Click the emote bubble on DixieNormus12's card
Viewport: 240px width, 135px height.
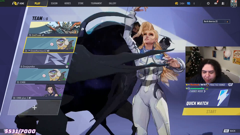[52, 44]
